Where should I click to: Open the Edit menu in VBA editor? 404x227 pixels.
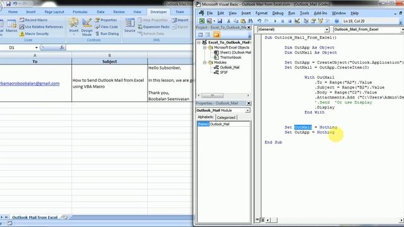click(x=220, y=13)
